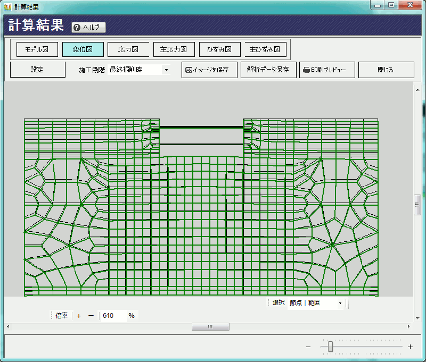The image size is (426, 362).
Task: Click the vertical scrollbar thumb
Action: point(417,205)
